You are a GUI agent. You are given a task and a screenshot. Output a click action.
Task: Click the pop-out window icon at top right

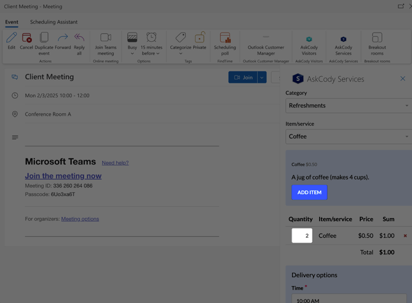[401, 6]
